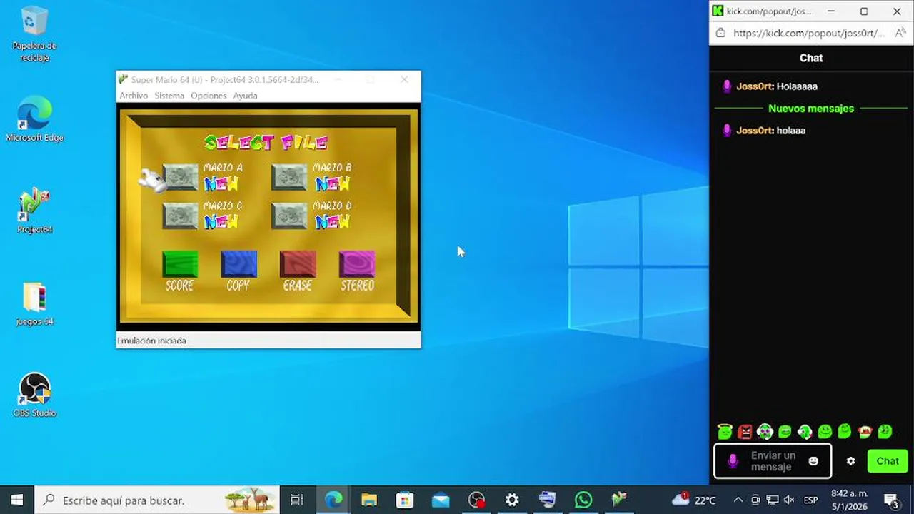
Task: Open the weather widget showing 22°C
Action: coord(694,500)
